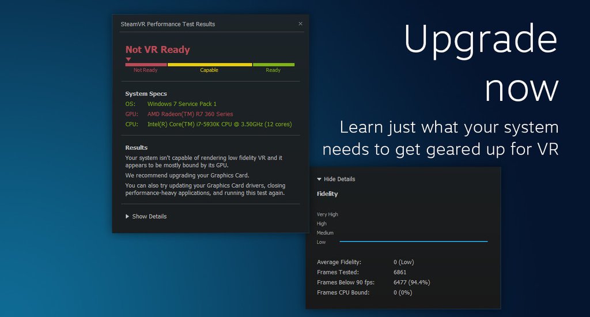Collapse the Hide Details section

pyautogui.click(x=336, y=179)
